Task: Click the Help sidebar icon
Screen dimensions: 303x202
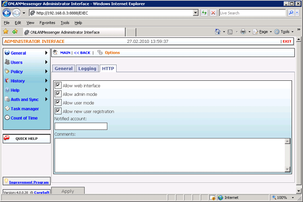Action: tap(7, 90)
